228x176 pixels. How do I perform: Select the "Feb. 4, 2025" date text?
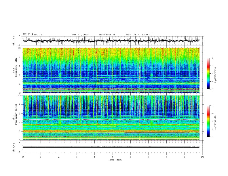tap(80, 35)
